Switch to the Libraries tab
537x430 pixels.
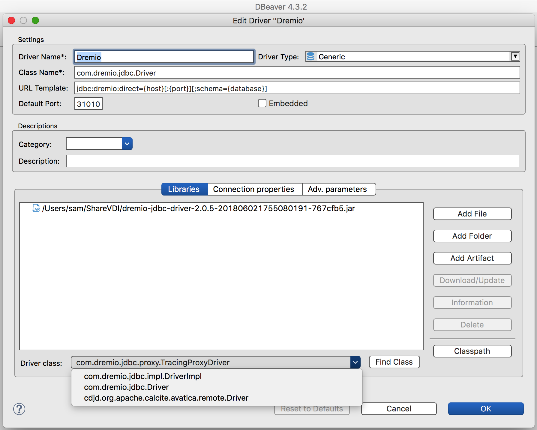[x=184, y=189]
